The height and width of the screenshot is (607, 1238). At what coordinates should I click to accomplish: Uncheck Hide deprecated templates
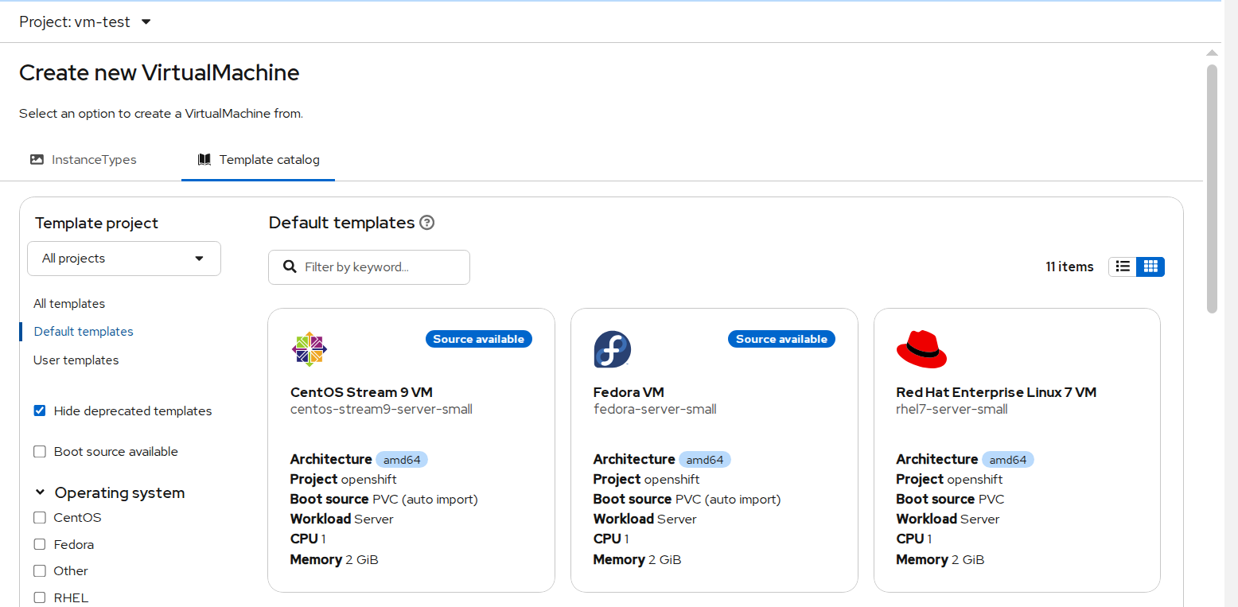coord(40,411)
